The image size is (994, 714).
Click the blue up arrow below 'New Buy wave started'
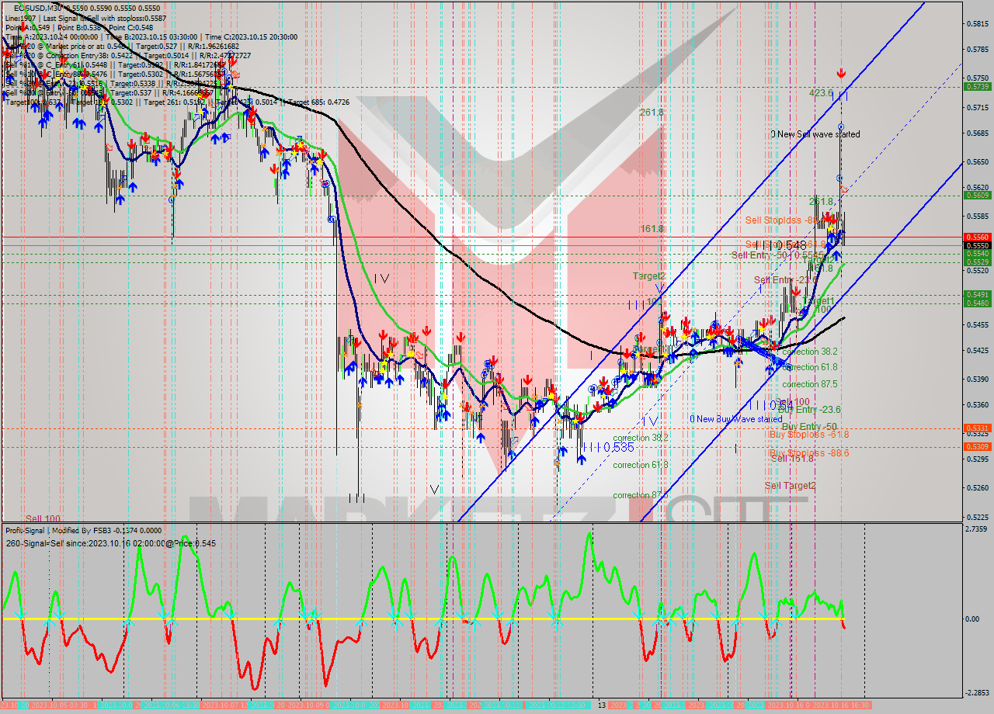coord(770,369)
